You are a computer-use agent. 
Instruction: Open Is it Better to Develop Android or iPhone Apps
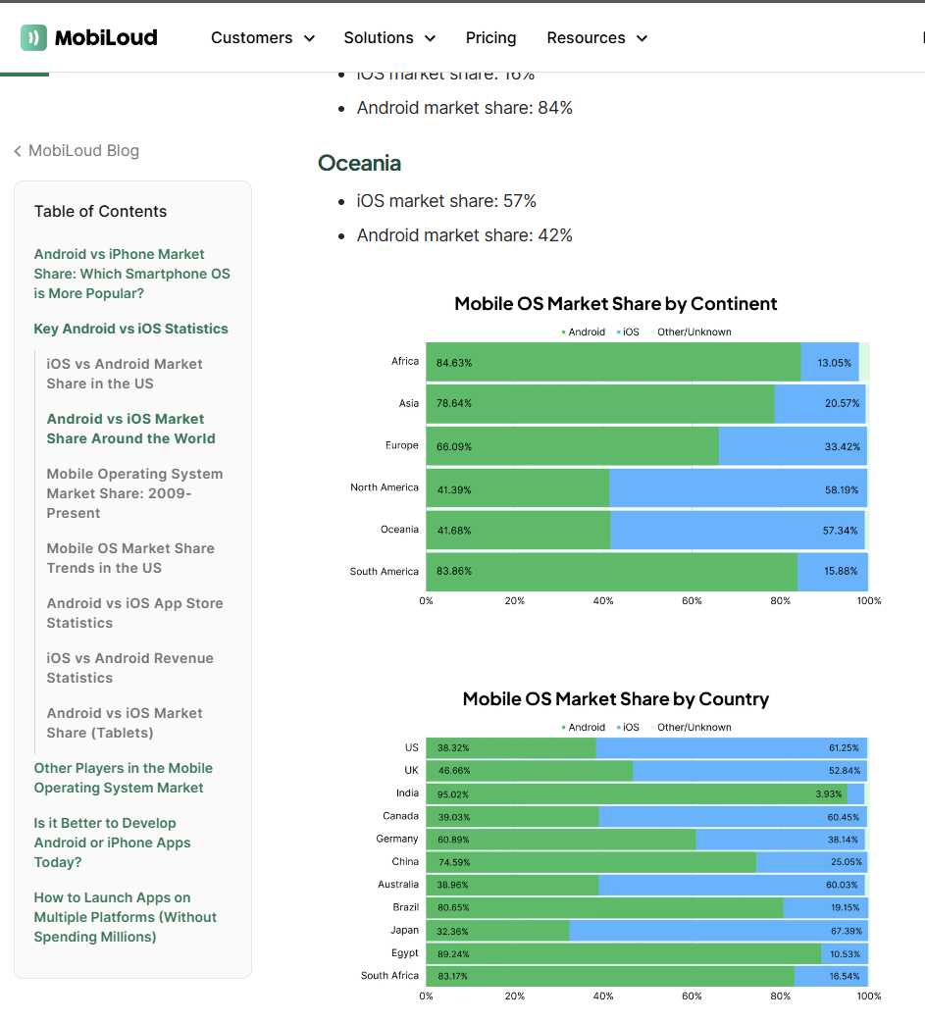click(x=112, y=843)
